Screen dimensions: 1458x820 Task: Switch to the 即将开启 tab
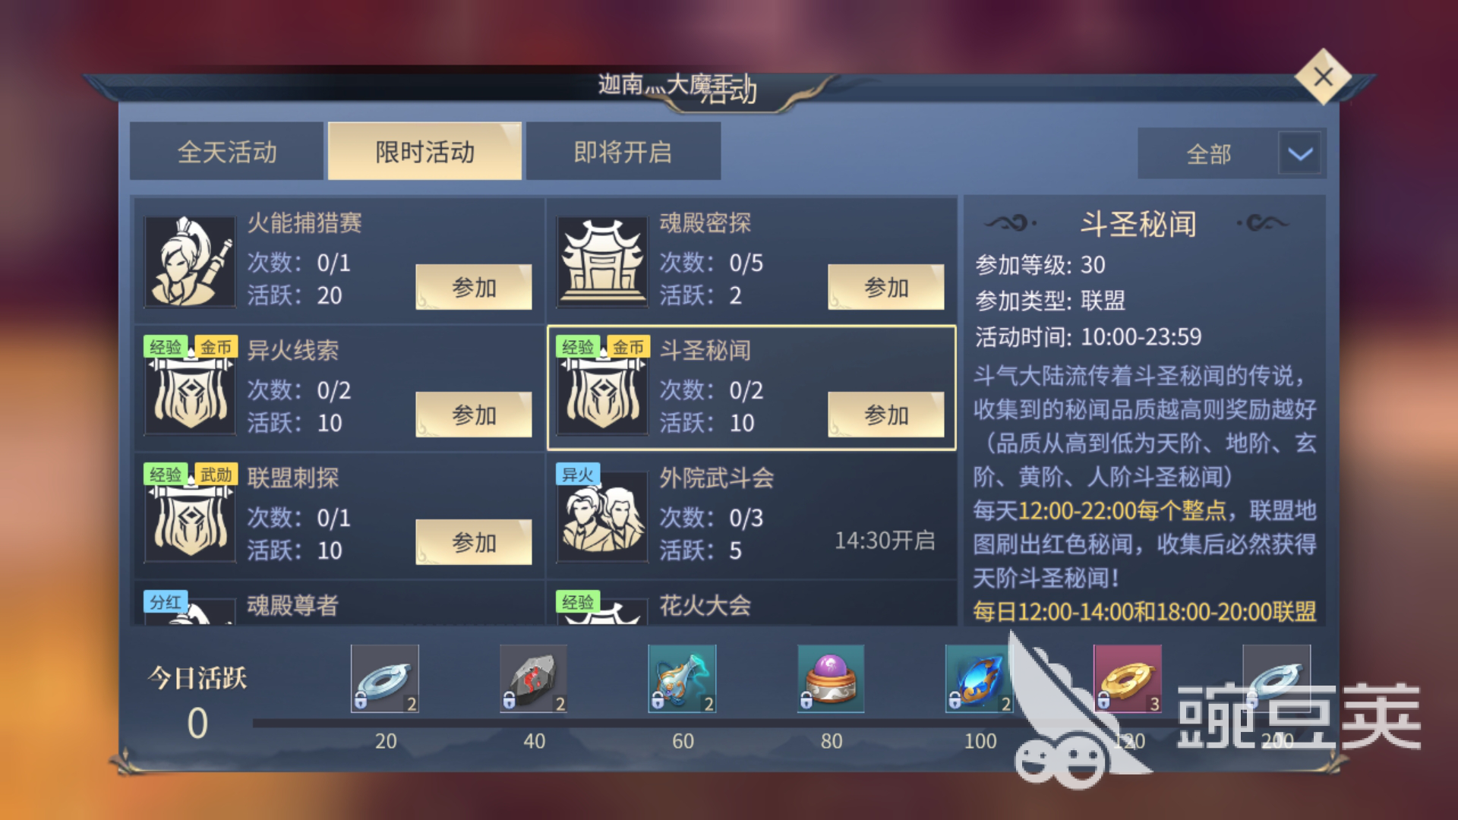click(623, 151)
